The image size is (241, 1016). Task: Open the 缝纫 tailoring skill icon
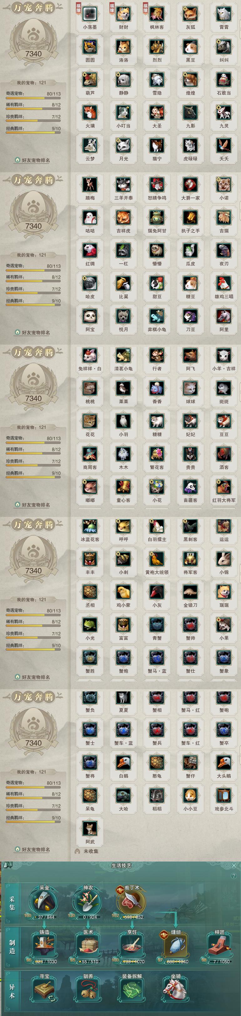175,946
